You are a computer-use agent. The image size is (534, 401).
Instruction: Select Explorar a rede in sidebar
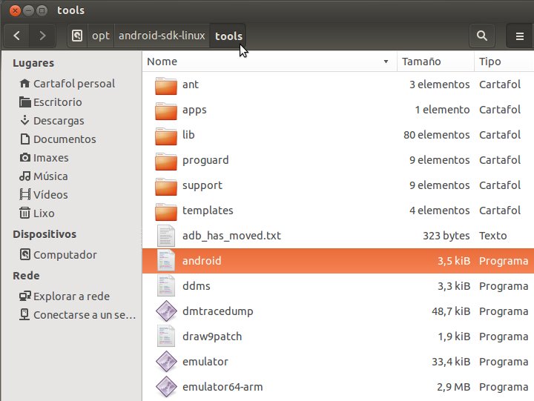point(65,296)
